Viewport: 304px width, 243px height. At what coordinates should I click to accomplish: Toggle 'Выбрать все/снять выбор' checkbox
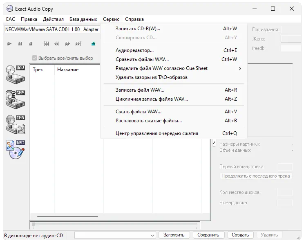[x=34, y=58]
